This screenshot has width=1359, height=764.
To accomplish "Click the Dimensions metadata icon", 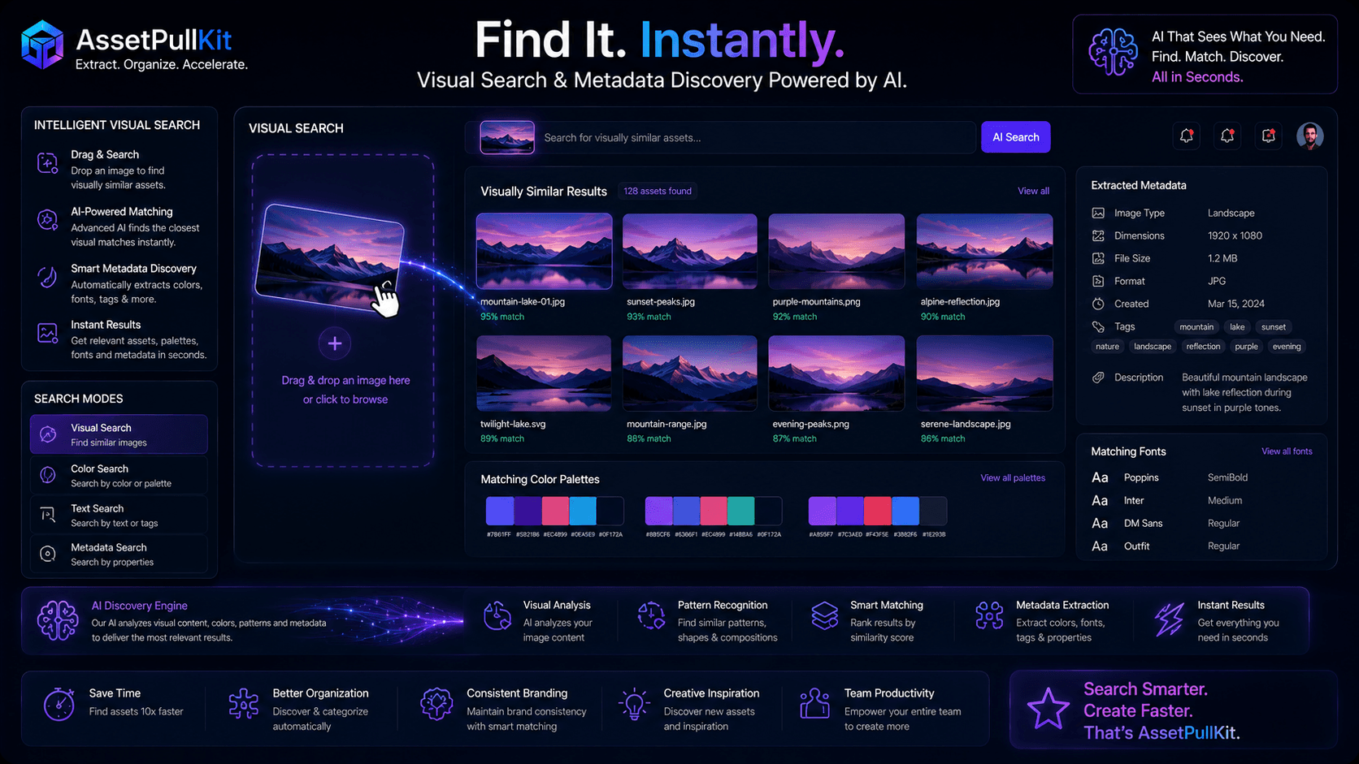I will click(x=1098, y=235).
